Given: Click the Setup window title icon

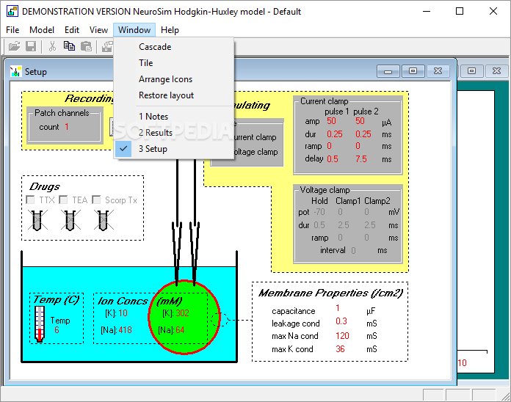Looking at the screenshot, I should (15, 72).
